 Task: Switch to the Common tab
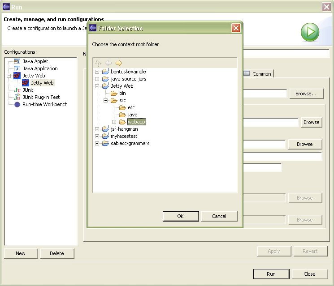coord(258,74)
